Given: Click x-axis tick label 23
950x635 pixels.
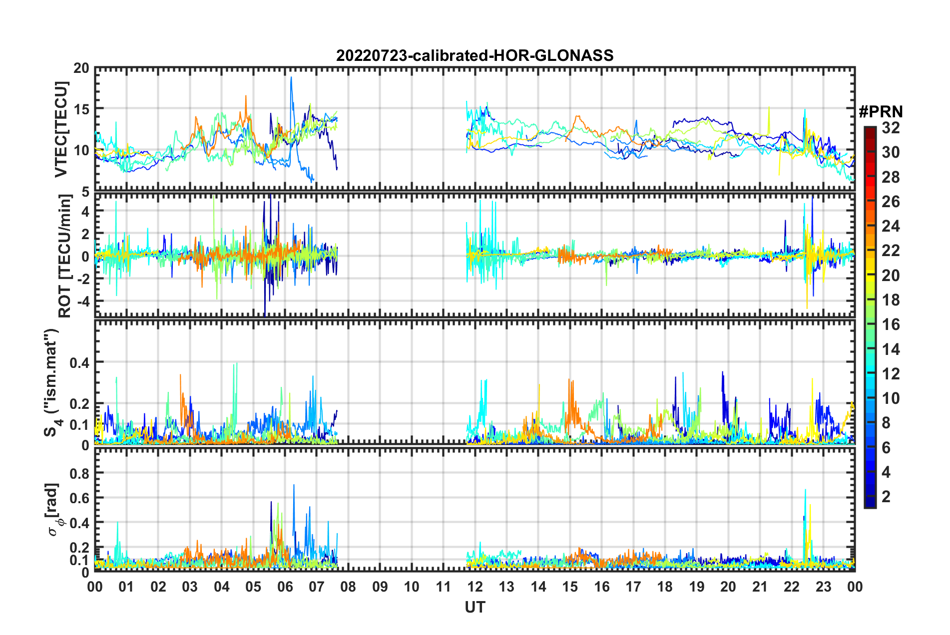Looking at the screenshot, I should tap(823, 587).
